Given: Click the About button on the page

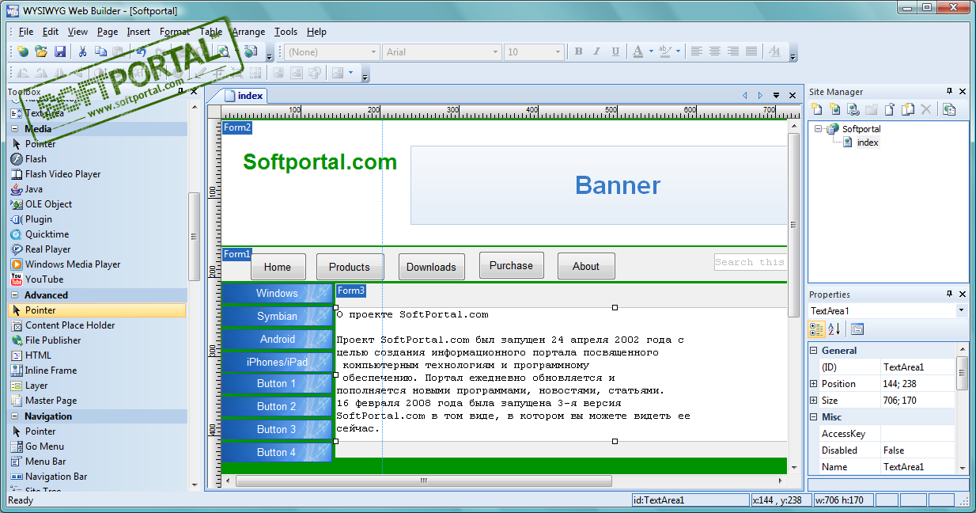Looking at the screenshot, I should (x=586, y=266).
